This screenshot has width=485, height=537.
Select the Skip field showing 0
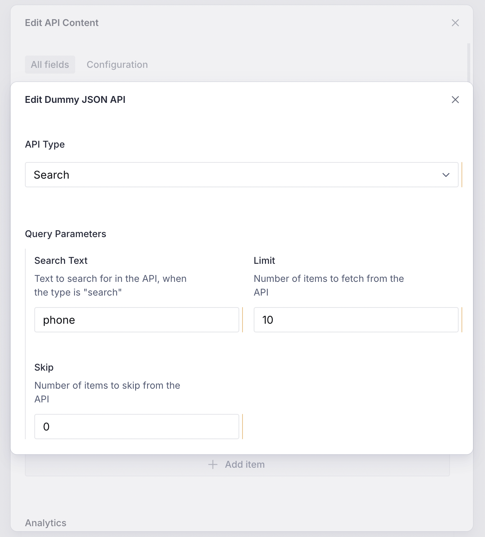[x=136, y=427]
